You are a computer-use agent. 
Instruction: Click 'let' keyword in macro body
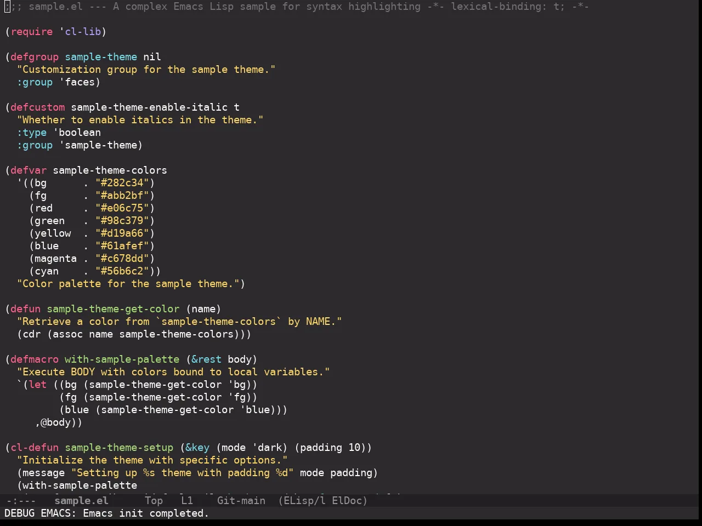38,385
